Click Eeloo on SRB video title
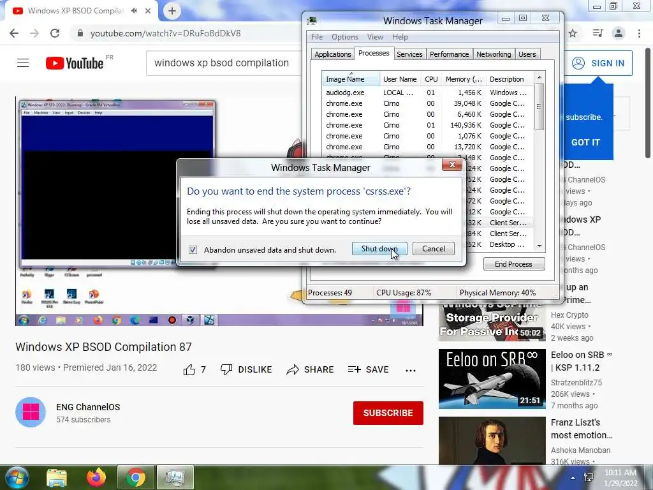Viewport: 653px width, 490px height. (x=582, y=361)
